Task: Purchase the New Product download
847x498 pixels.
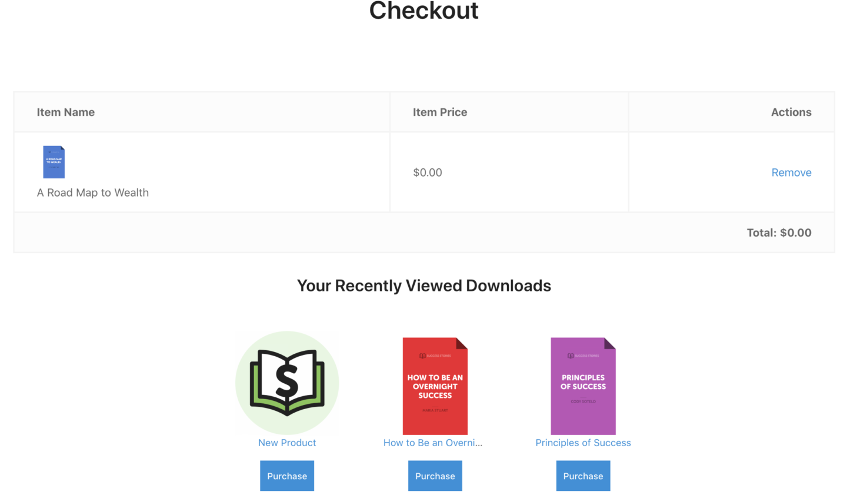Action: 287,476
